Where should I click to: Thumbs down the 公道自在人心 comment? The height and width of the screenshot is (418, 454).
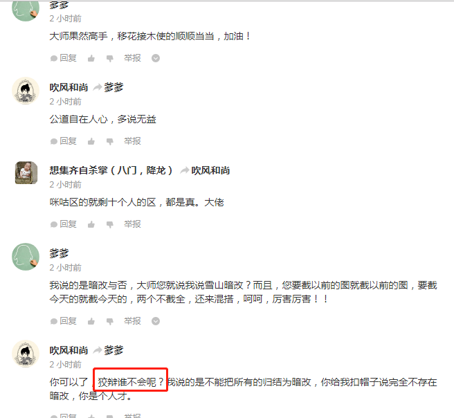(x=110, y=142)
